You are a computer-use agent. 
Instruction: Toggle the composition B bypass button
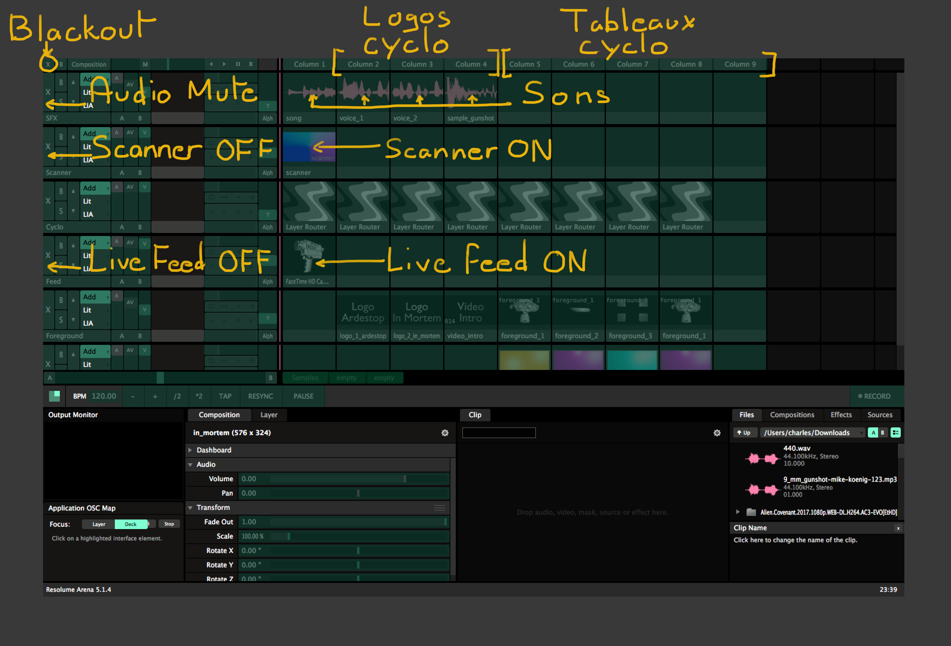(x=61, y=64)
